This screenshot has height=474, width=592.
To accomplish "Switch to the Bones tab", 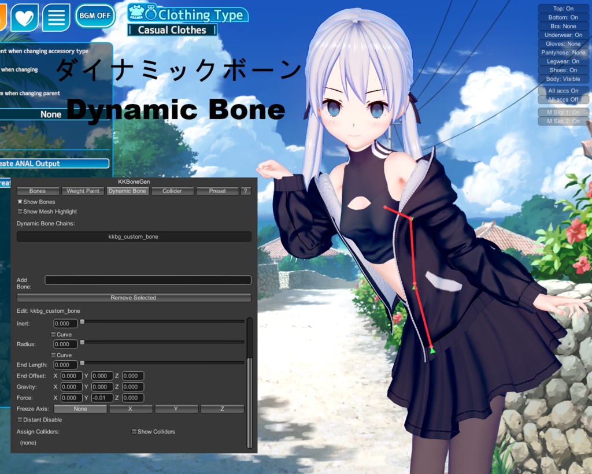I will tap(38, 191).
